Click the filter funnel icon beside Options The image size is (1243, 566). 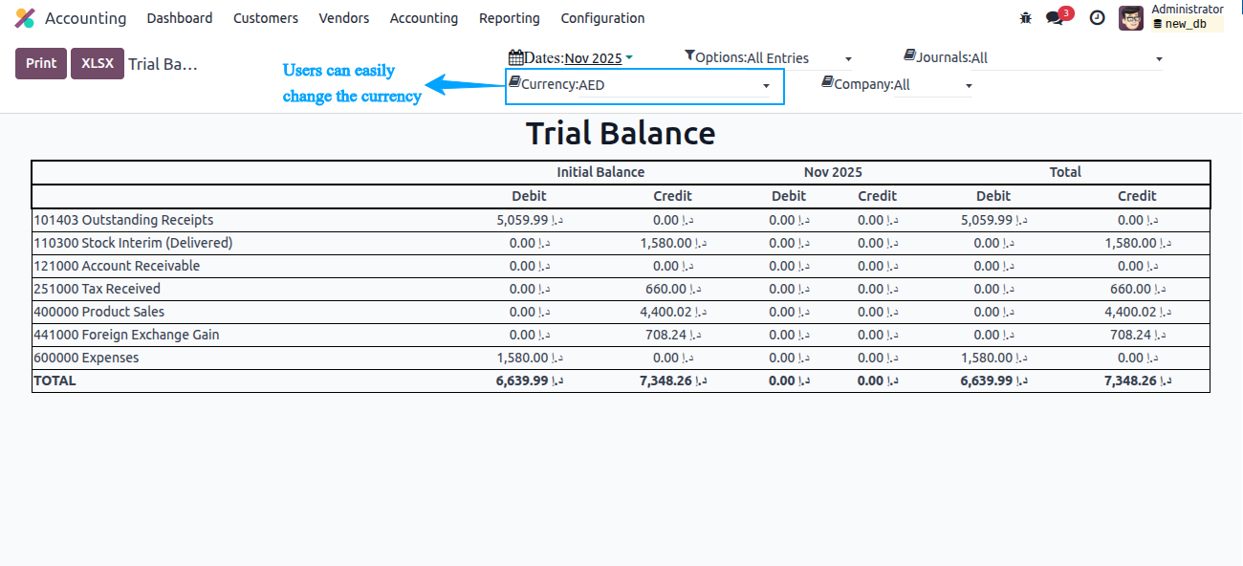point(690,56)
